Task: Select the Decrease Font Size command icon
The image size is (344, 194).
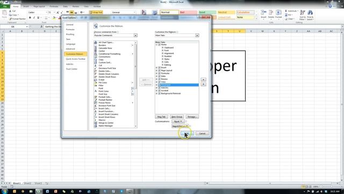Action: 96,68
